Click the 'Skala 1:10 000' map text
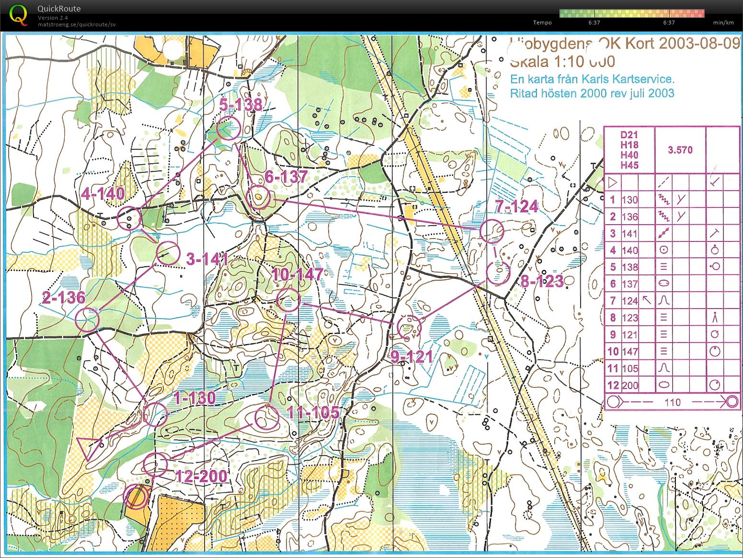Viewport: 743px width, 558px height. point(562,61)
